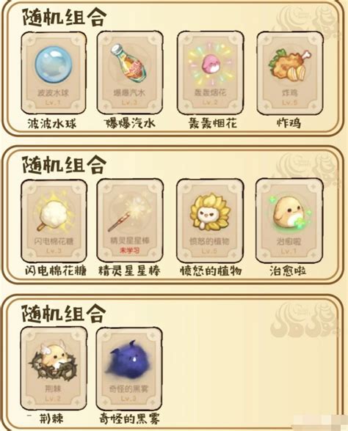Click the 精灵星星棒 caption text
The width and height of the screenshot is (348, 431).
coord(129,271)
